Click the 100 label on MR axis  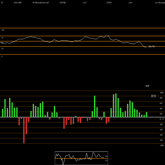[161, 93]
